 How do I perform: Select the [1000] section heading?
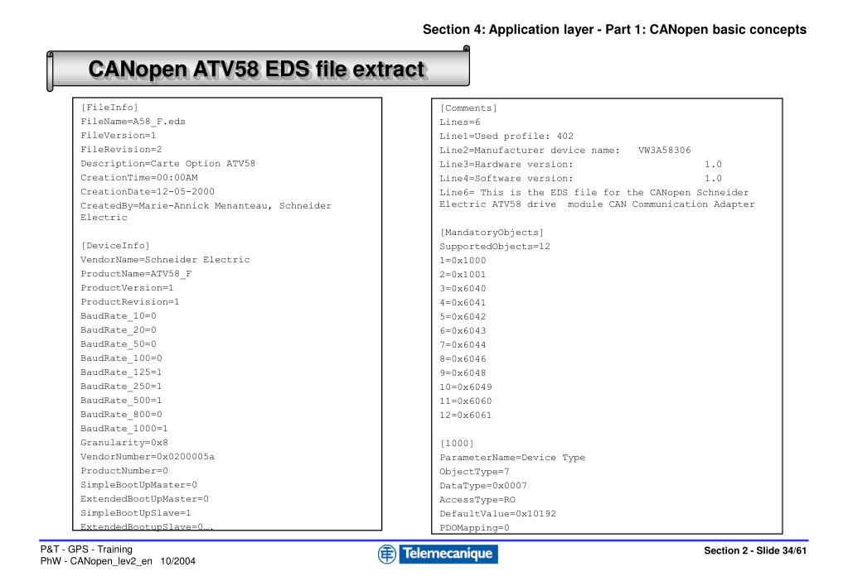pyautogui.click(x=457, y=444)
